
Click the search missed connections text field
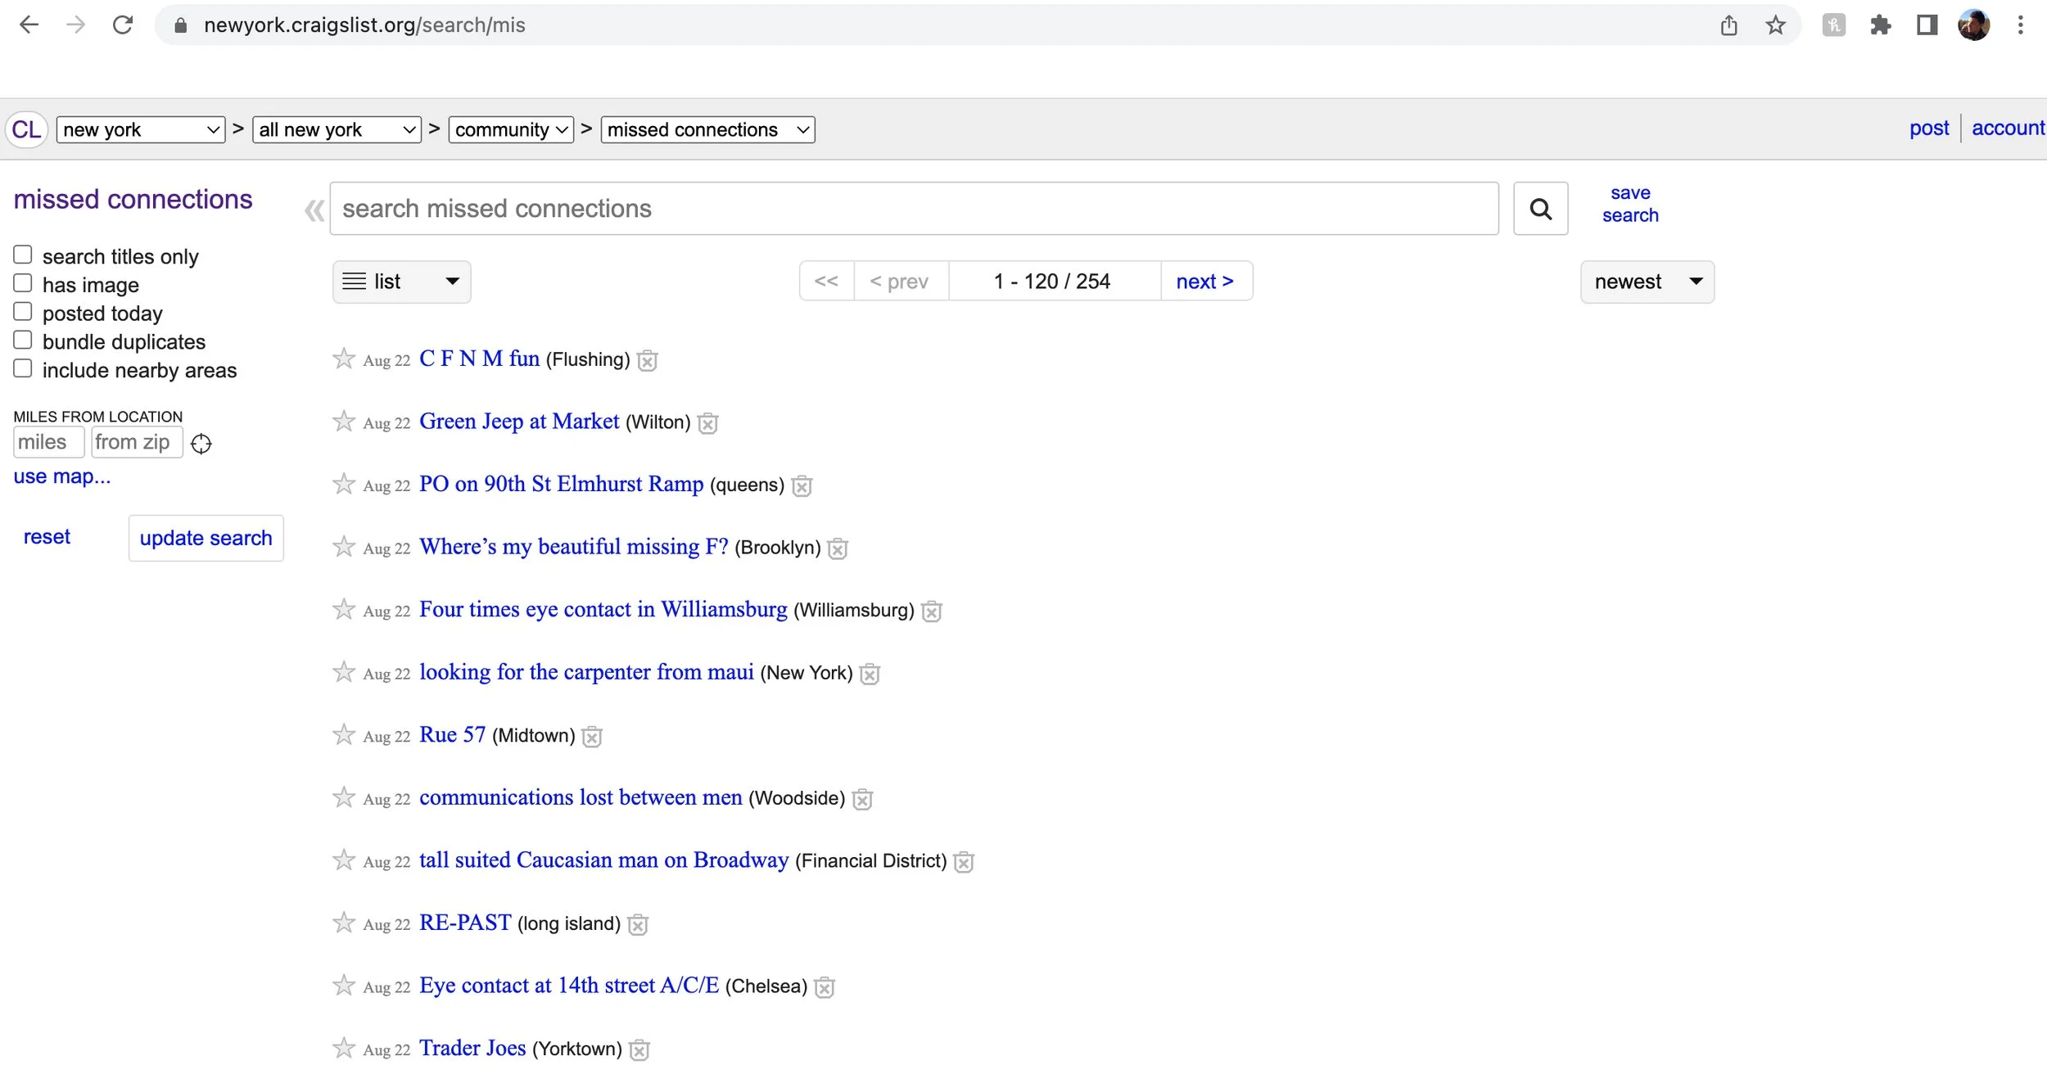(x=913, y=209)
